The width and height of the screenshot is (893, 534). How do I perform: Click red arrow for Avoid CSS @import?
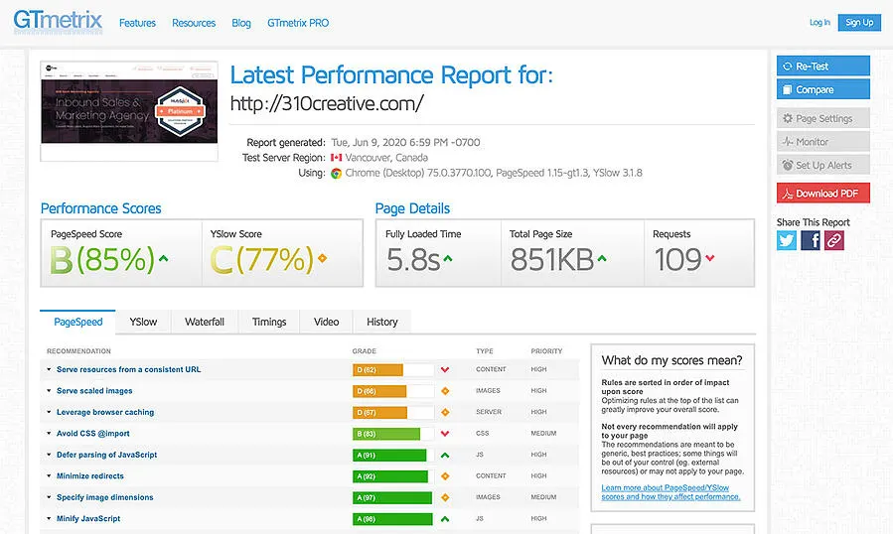click(445, 434)
